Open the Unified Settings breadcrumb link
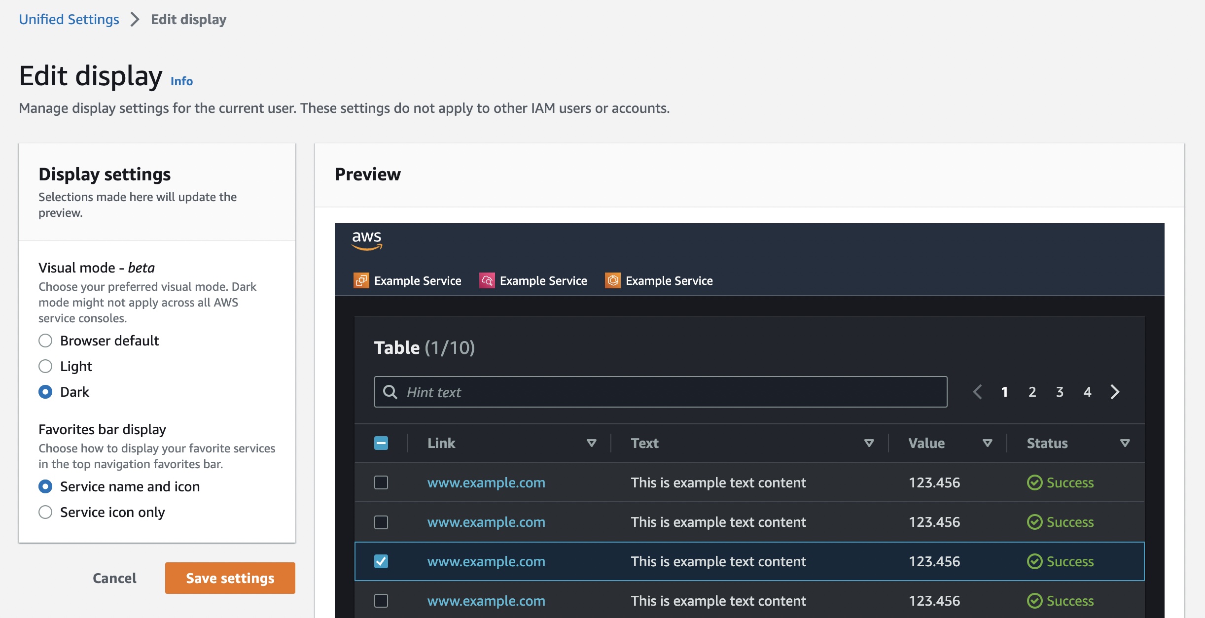The width and height of the screenshot is (1205, 618). [69, 20]
